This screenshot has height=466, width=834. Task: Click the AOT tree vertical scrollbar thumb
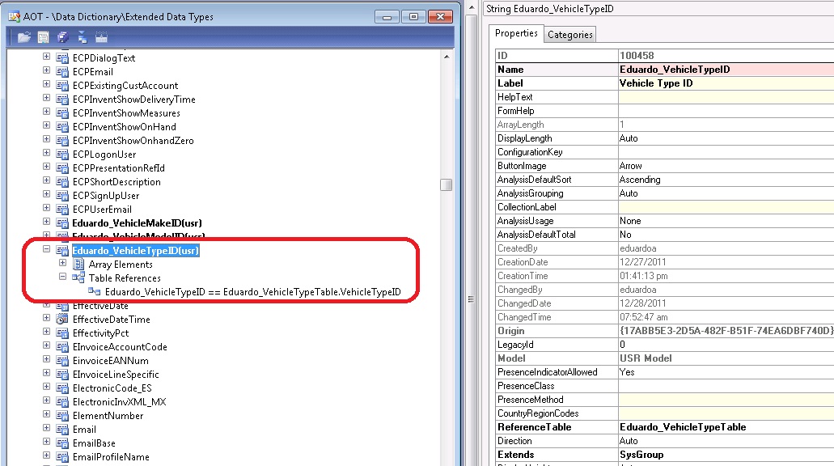[447, 184]
